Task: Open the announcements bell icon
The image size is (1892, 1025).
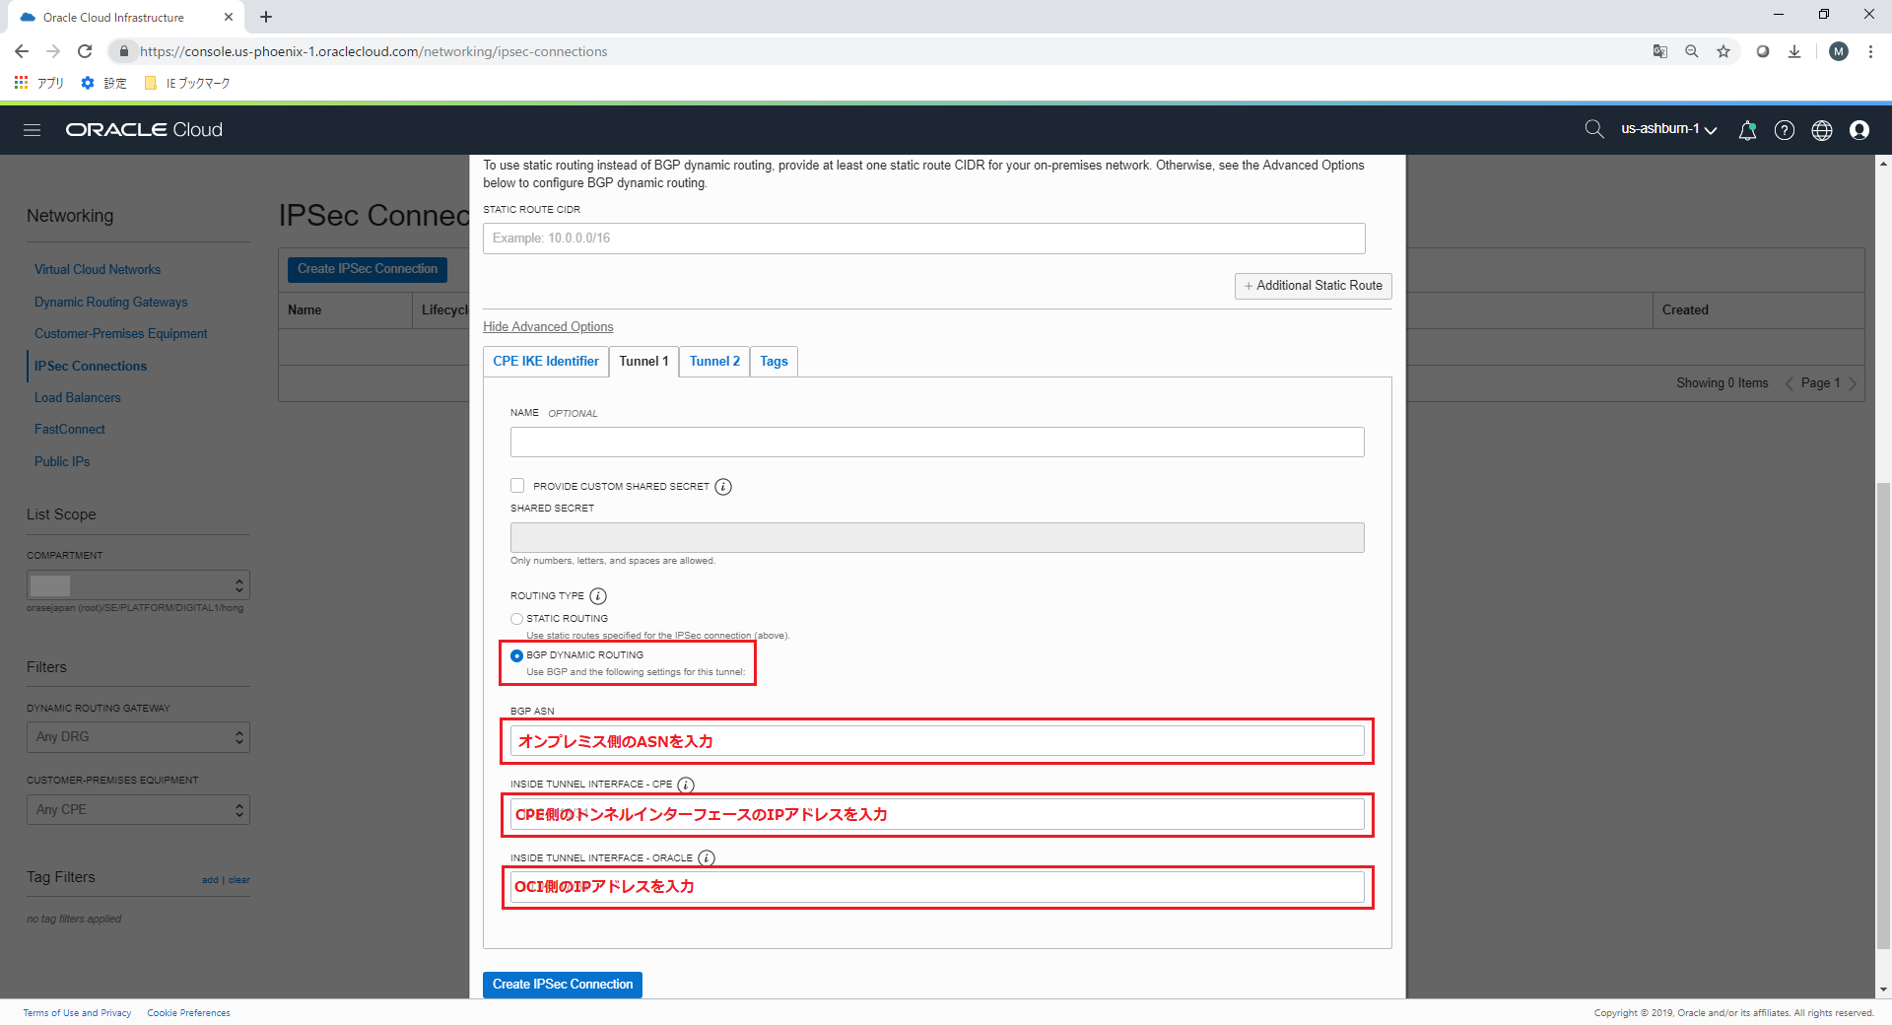Action: point(1747,130)
